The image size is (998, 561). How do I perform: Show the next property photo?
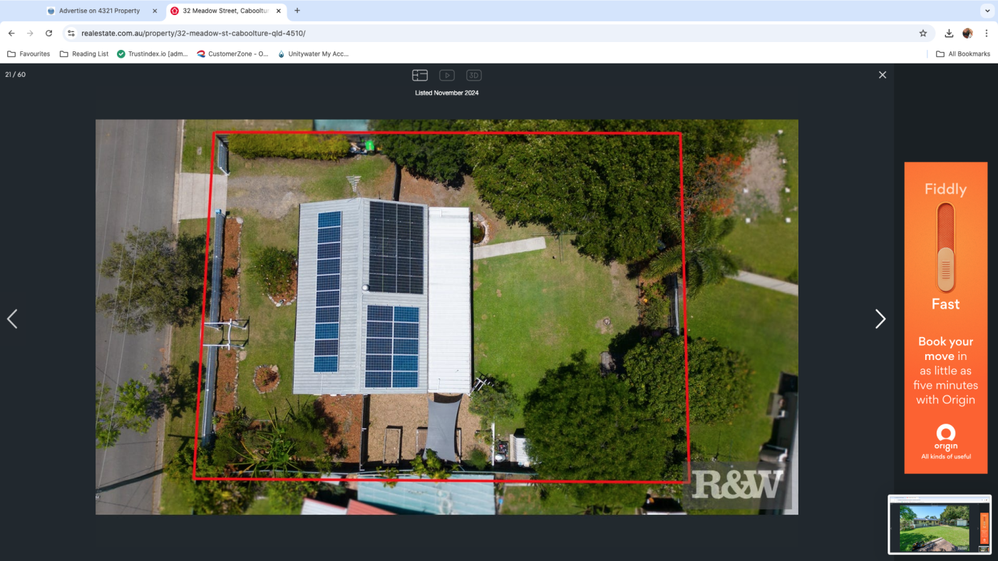pos(880,319)
